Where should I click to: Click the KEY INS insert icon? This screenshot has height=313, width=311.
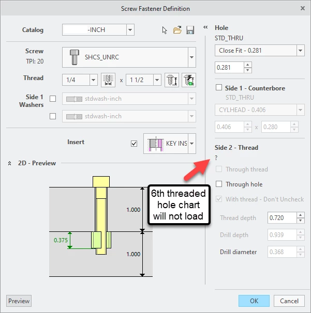[156, 144]
